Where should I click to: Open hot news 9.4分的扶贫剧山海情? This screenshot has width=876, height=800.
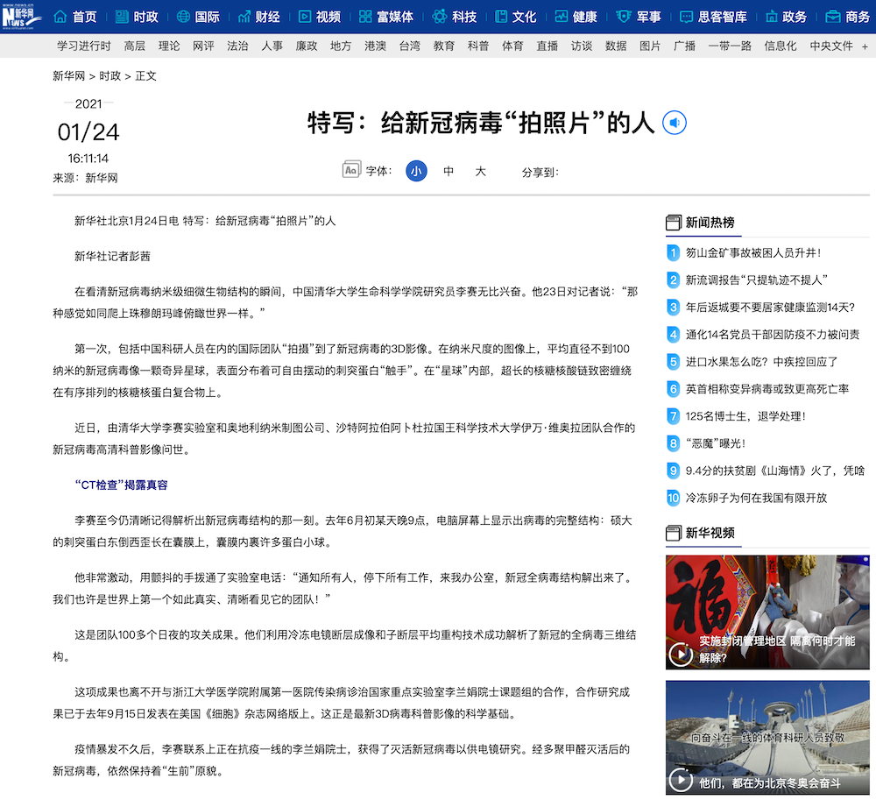775,471
